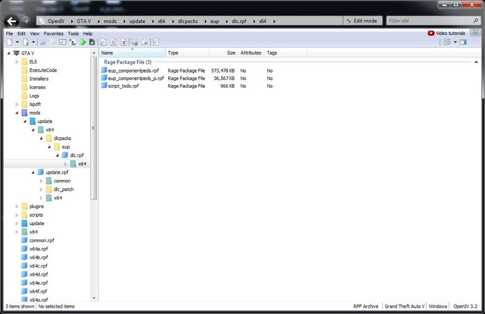The image size is (485, 314).
Task: Open the Favorites menu
Action: pyautogui.click(x=53, y=33)
